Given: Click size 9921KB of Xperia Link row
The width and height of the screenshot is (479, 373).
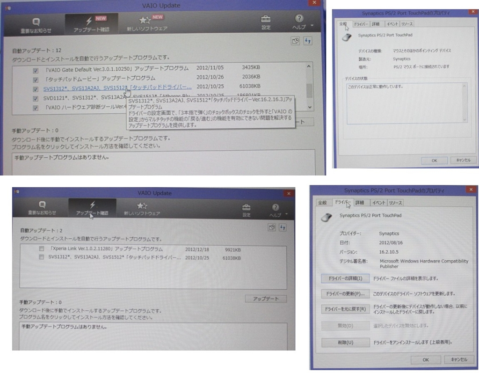Looking at the screenshot, I should click(x=233, y=250).
